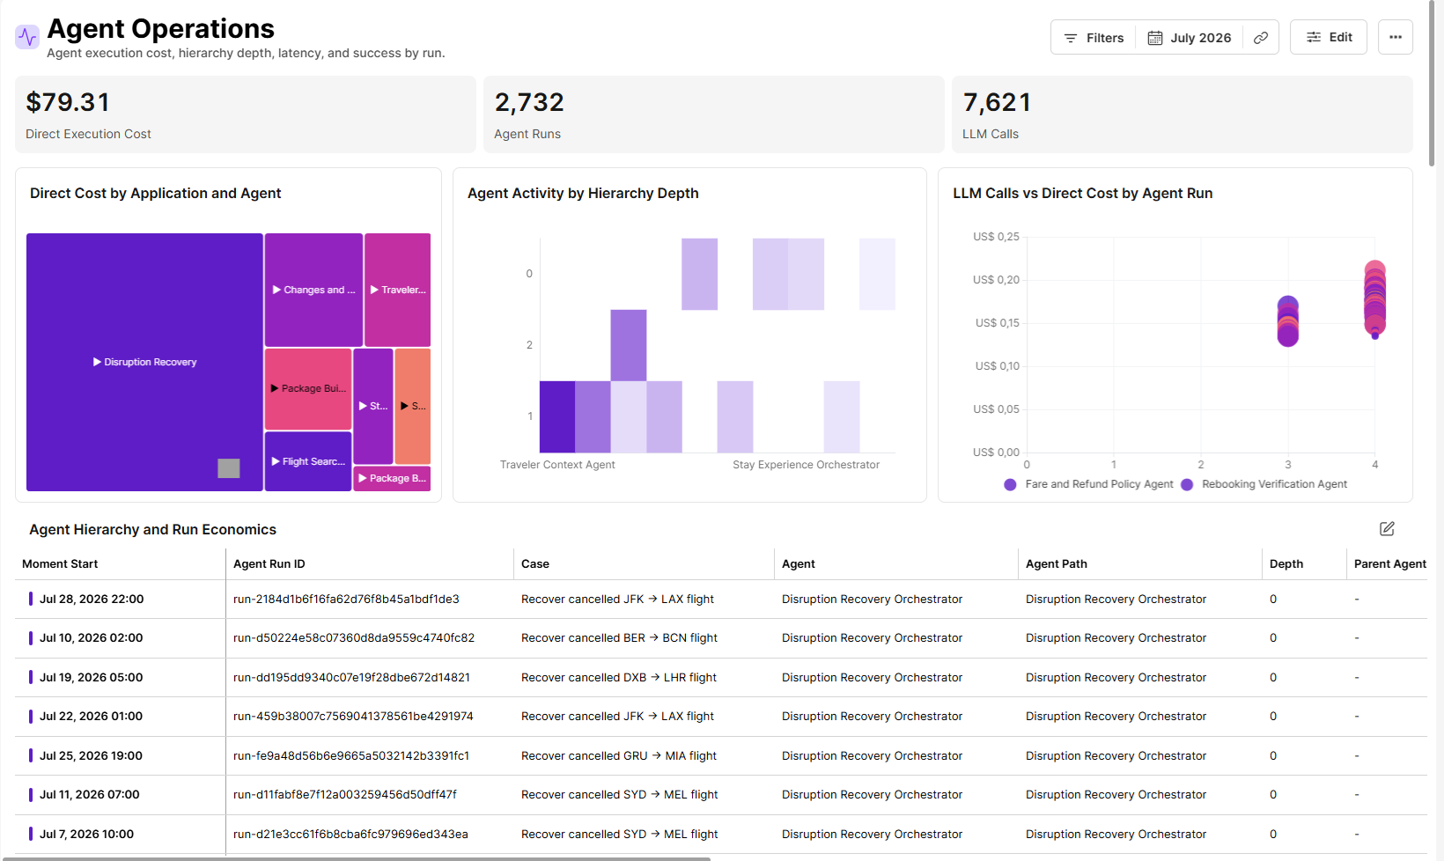This screenshot has width=1444, height=861.
Task: Click Recover cancelled GRU → MIA flight
Action: [619, 755]
